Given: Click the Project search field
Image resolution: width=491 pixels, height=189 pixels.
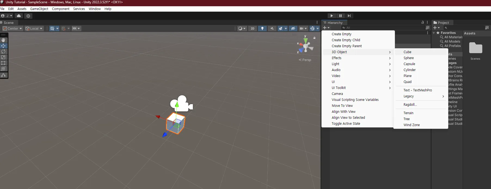Looking at the screenshot, I should (464, 28).
